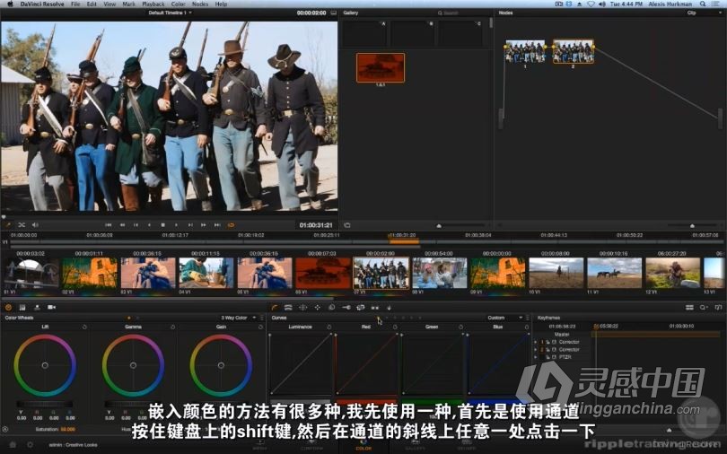Expand Corrector 2 in Keyframes list
Viewport: 727px width, 454px height.
(x=536, y=349)
